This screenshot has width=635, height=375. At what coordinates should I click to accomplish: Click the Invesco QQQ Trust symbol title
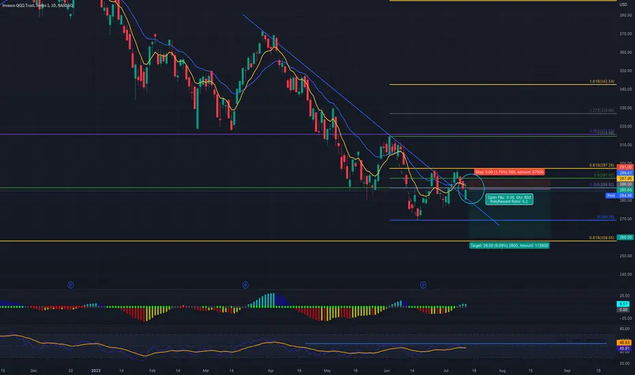(x=37, y=5)
